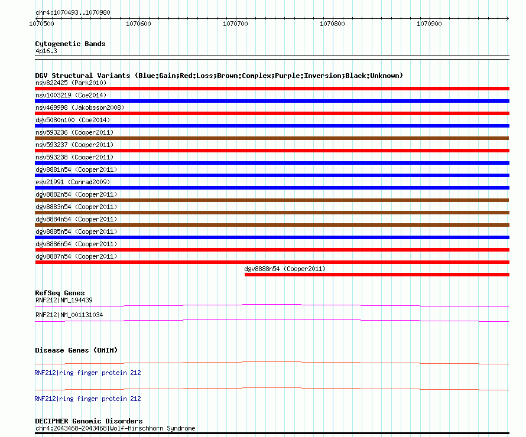
Task: Select variant label nsv469998 (Jakobsson2008)
Action: click(x=80, y=107)
